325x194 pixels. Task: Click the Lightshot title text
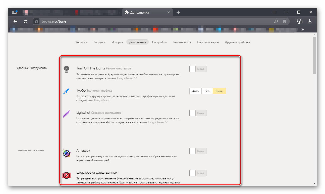point(83,112)
